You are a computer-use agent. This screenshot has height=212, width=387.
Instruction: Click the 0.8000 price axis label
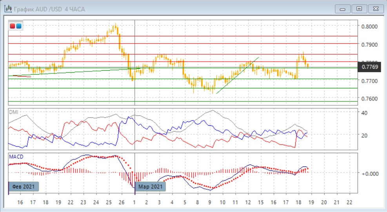pos(370,27)
